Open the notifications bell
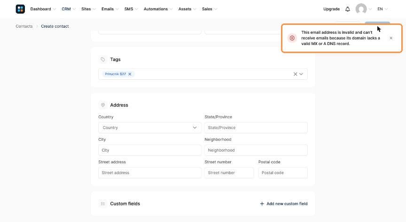The image size is (406, 222). pos(347,9)
